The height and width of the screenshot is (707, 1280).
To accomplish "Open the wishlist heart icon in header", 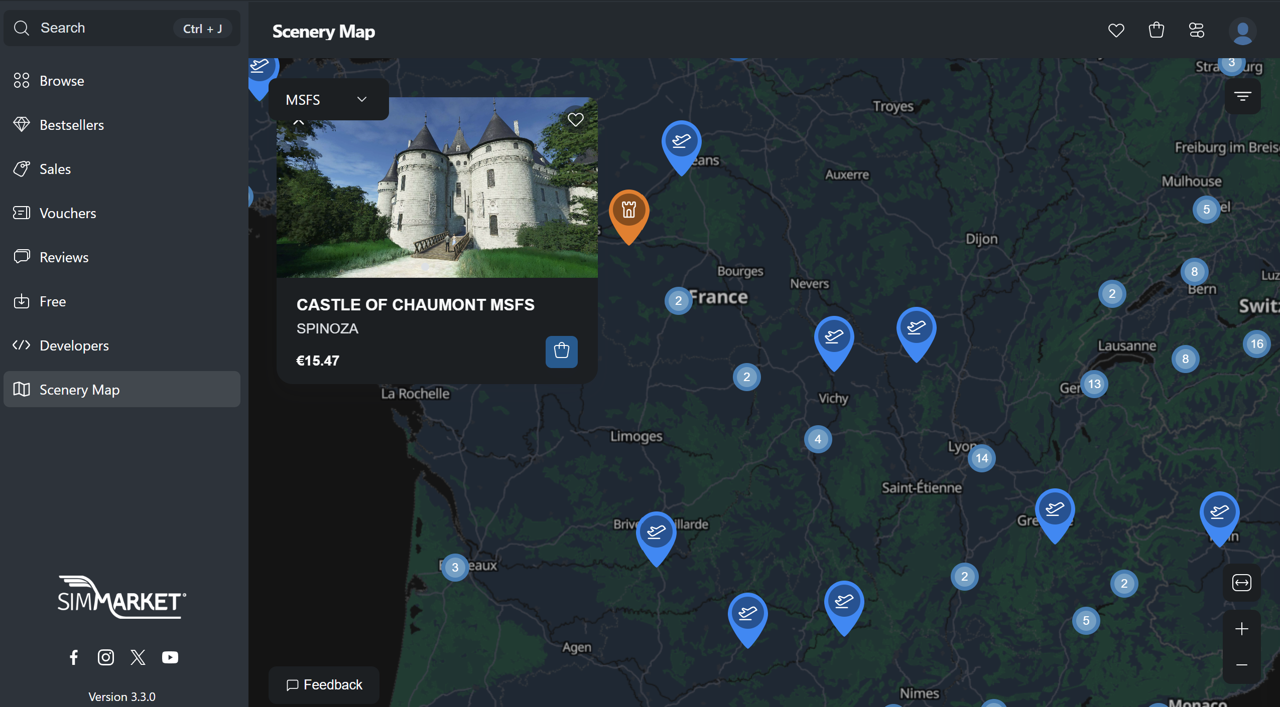I will click(1116, 31).
